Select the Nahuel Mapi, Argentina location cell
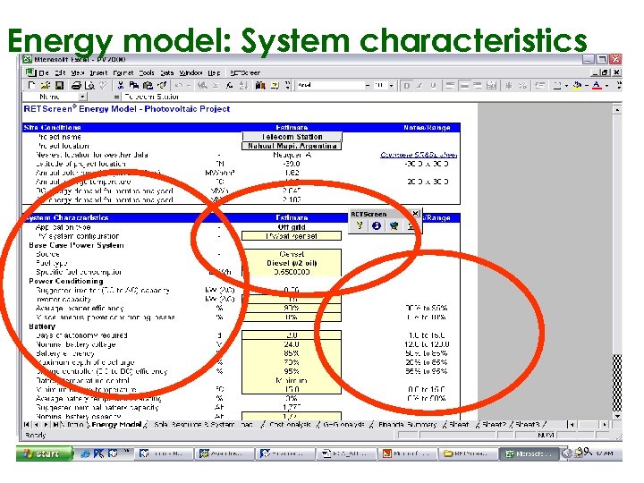The width and height of the screenshot is (644, 483). (292, 146)
